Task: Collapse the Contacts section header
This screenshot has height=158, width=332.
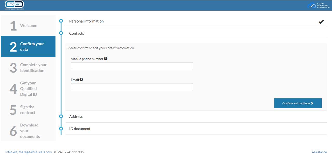Action: [196, 33]
